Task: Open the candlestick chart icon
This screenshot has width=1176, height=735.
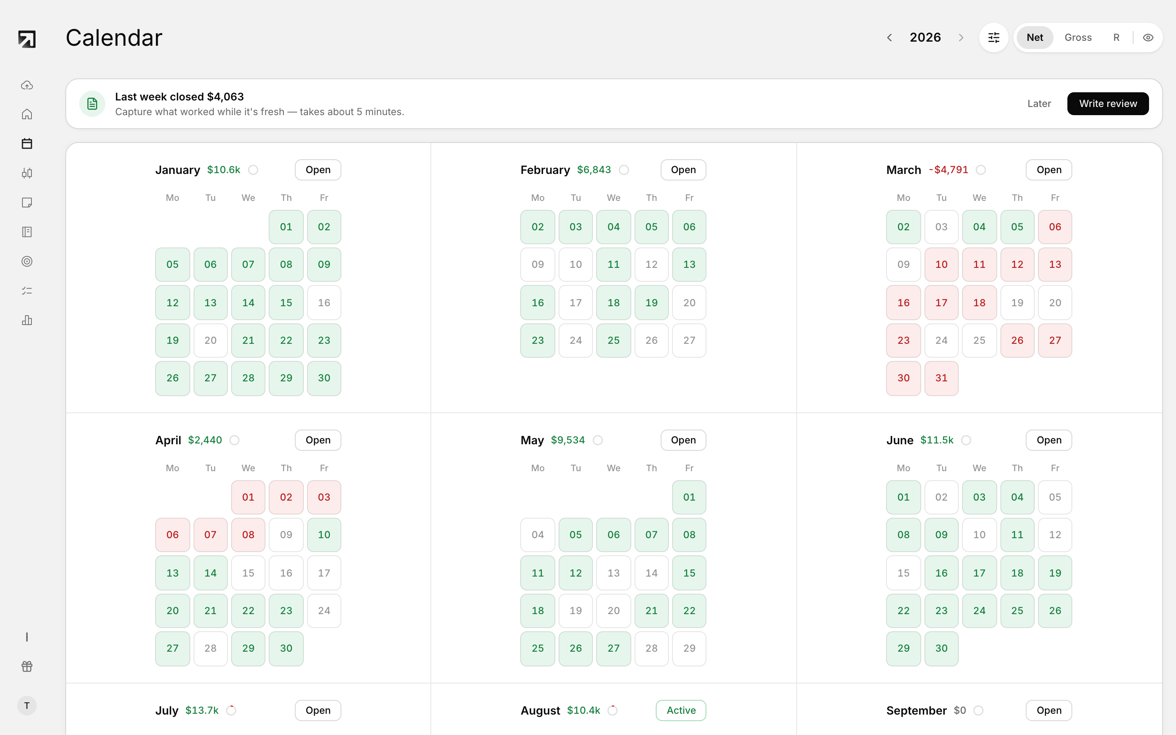Action: [27, 173]
